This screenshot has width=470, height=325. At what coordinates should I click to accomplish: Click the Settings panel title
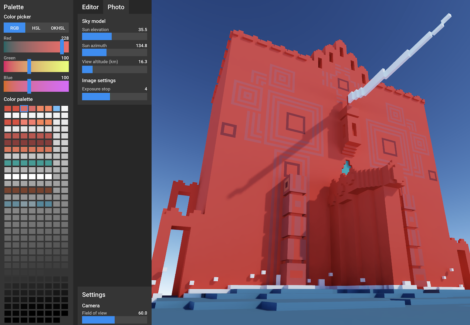pyautogui.click(x=94, y=295)
